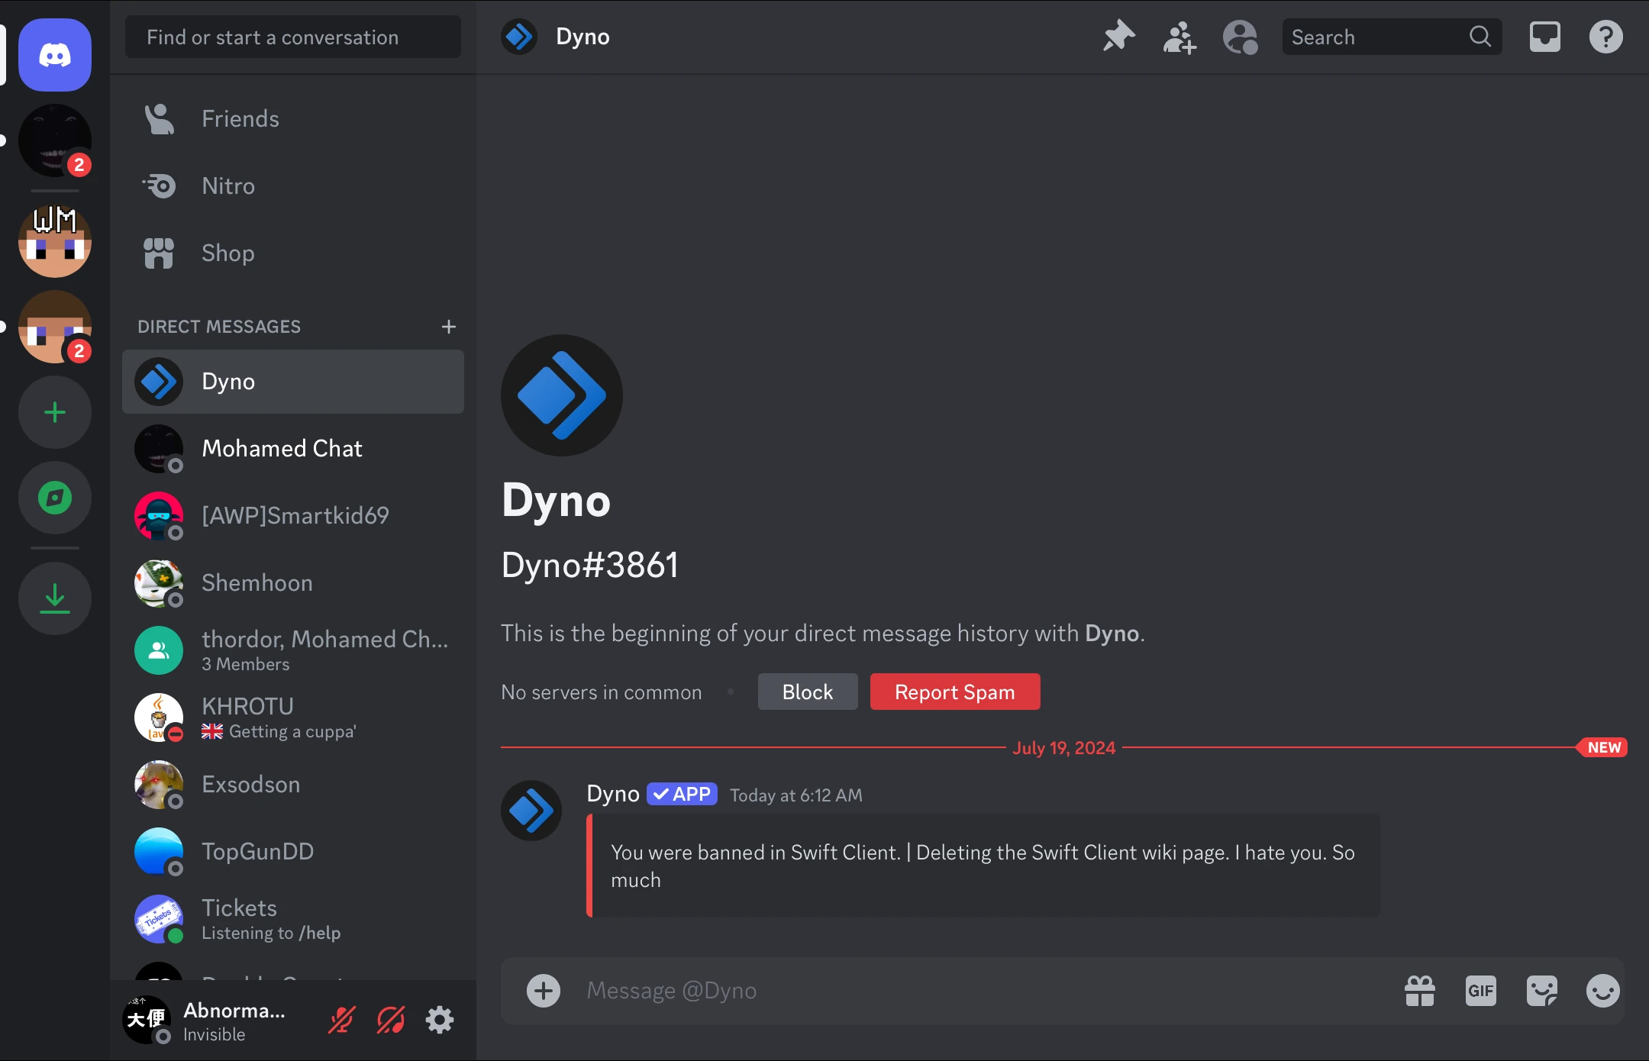Show user profile panel icon
The height and width of the screenshot is (1061, 1649).
(x=1240, y=37)
